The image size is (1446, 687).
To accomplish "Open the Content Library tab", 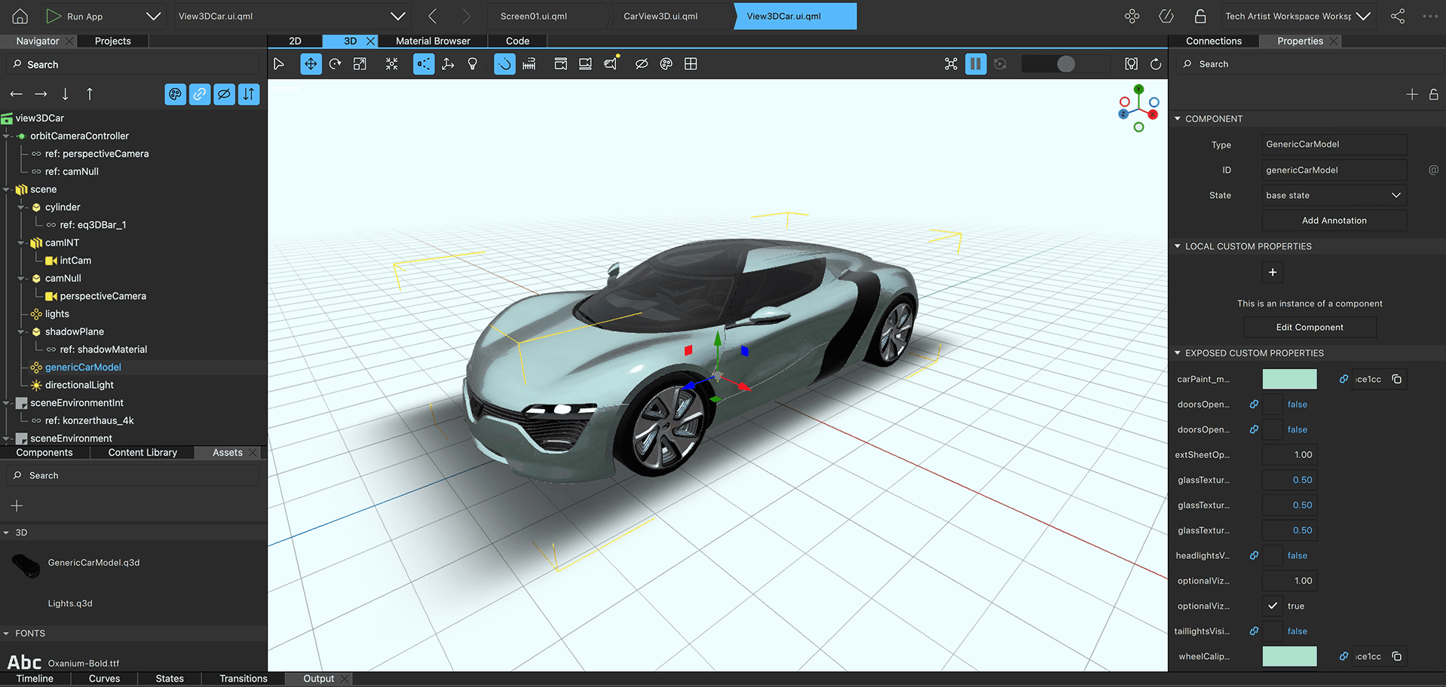I will click(x=142, y=453).
